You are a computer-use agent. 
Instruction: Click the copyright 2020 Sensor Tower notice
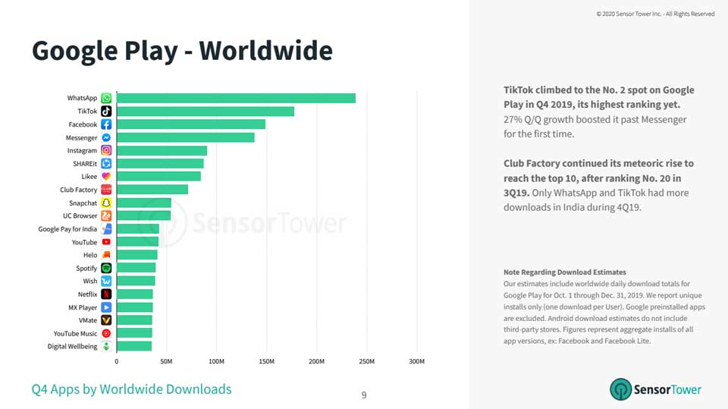(655, 14)
